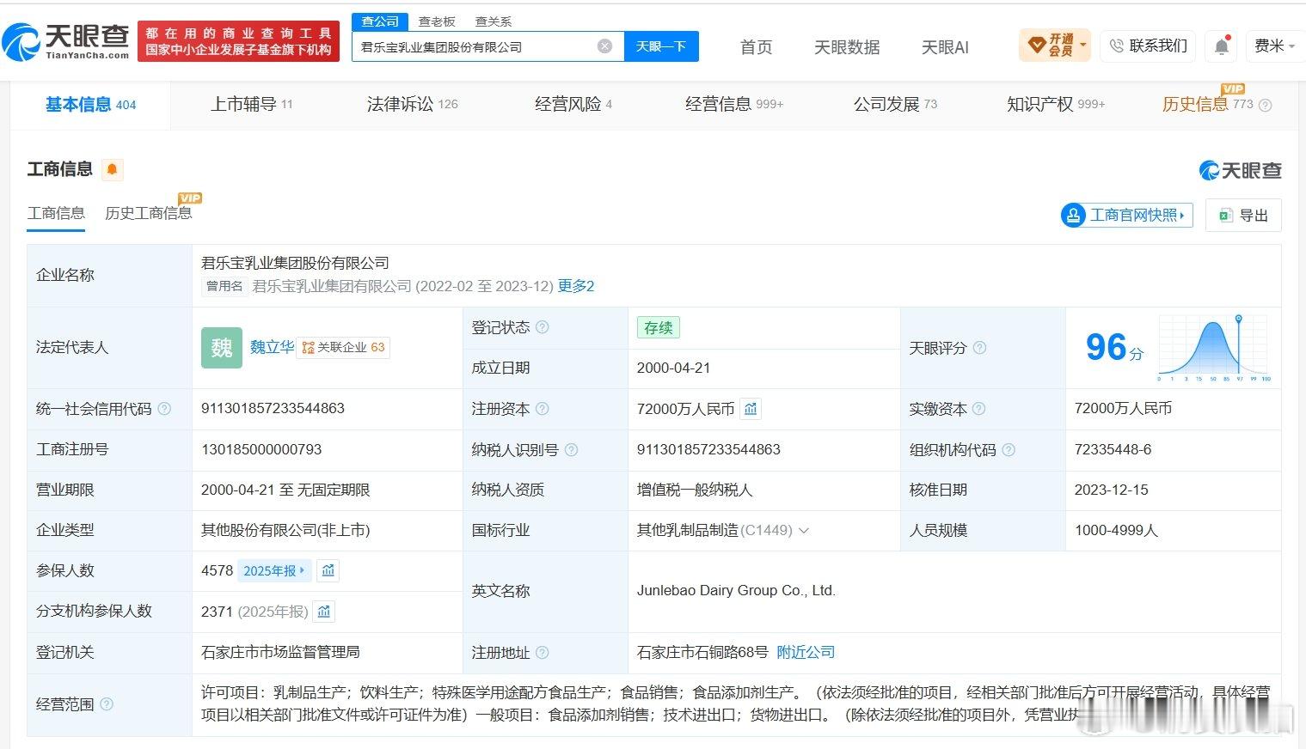
Task: Click the Excel icon on 导出 button
Action: pos(1226,216)
